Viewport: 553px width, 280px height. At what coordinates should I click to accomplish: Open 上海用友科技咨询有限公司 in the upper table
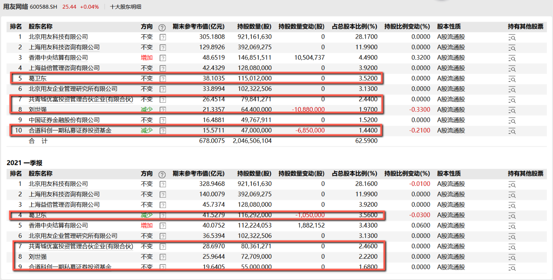[x=64, y=47]
